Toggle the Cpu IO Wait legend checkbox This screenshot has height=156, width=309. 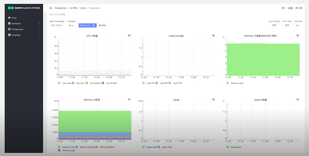(103, 83)
